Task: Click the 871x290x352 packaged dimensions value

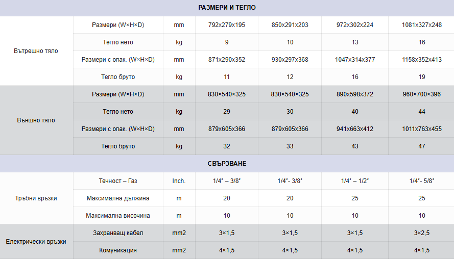Action: point(227,60)
